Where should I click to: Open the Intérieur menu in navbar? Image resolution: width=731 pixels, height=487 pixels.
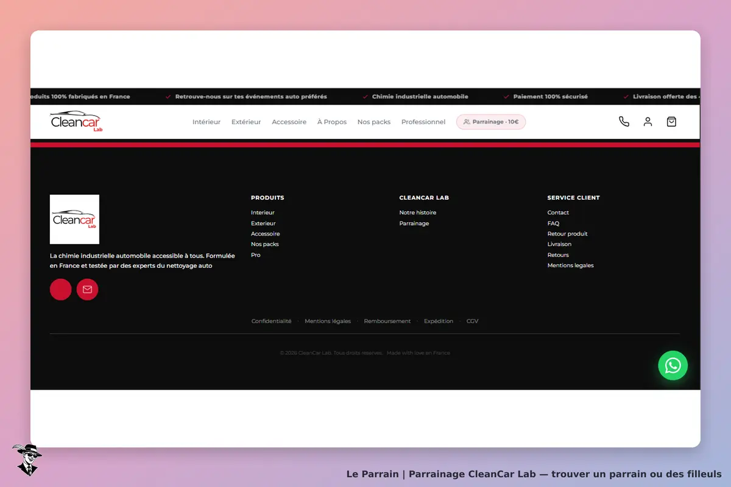tap(207, 122)
